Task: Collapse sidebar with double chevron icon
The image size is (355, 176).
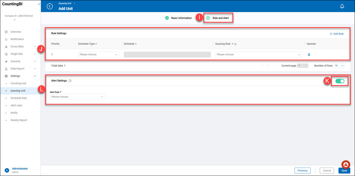Action: pyautogui.click(x=39, y=4)
